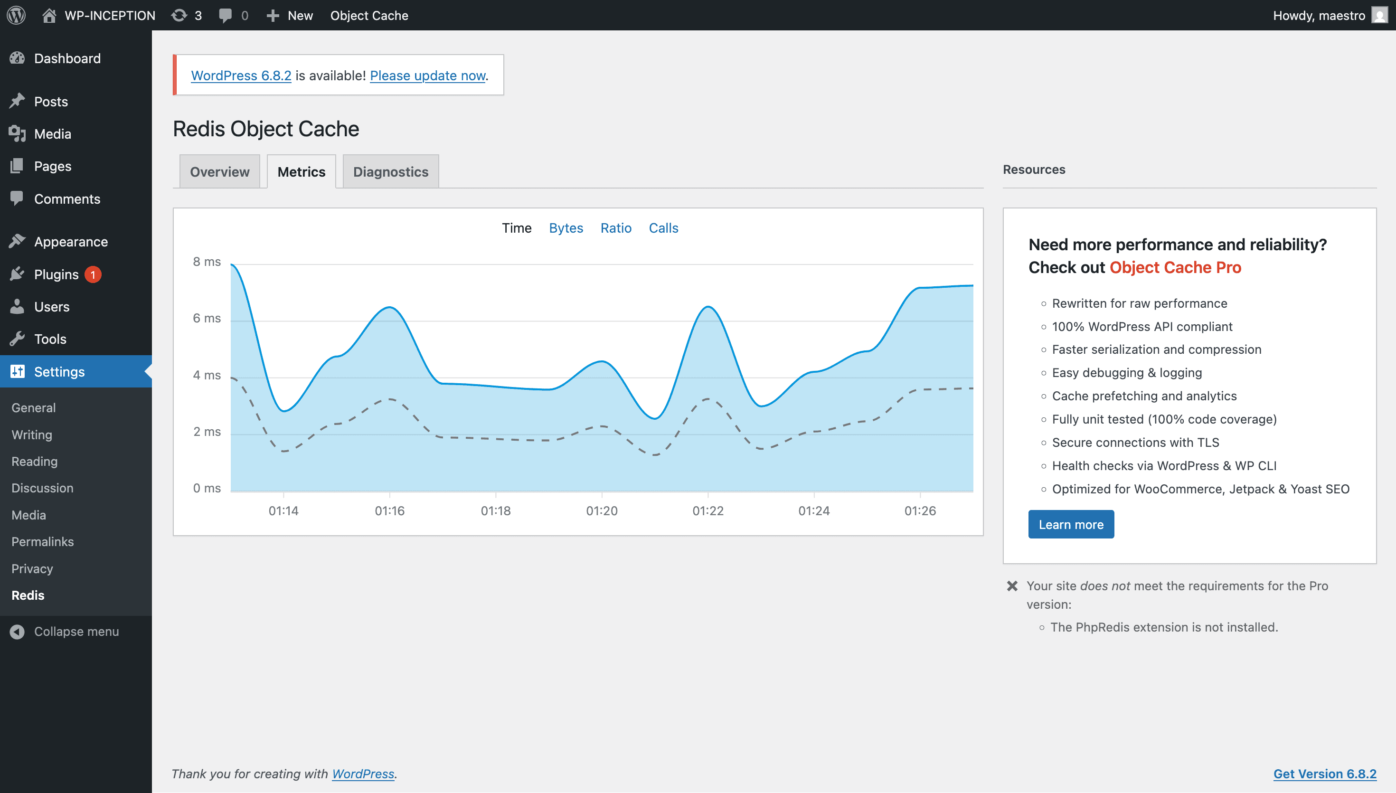The width and height of the screenshot is (1396, 793).
Task: Click the Redis Object Cache page title
Action: tap(266, 129)
